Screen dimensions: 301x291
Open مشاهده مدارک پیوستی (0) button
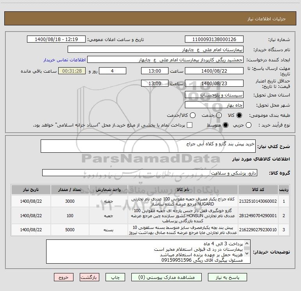click(166, 277)
